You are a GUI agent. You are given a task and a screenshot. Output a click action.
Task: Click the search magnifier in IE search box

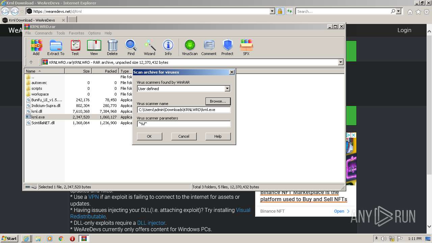(x=393, y=11)
